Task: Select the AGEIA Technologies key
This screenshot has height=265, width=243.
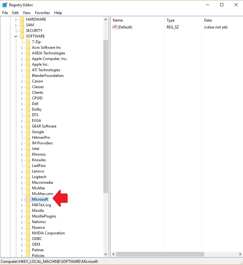Action: click(49, 53)
